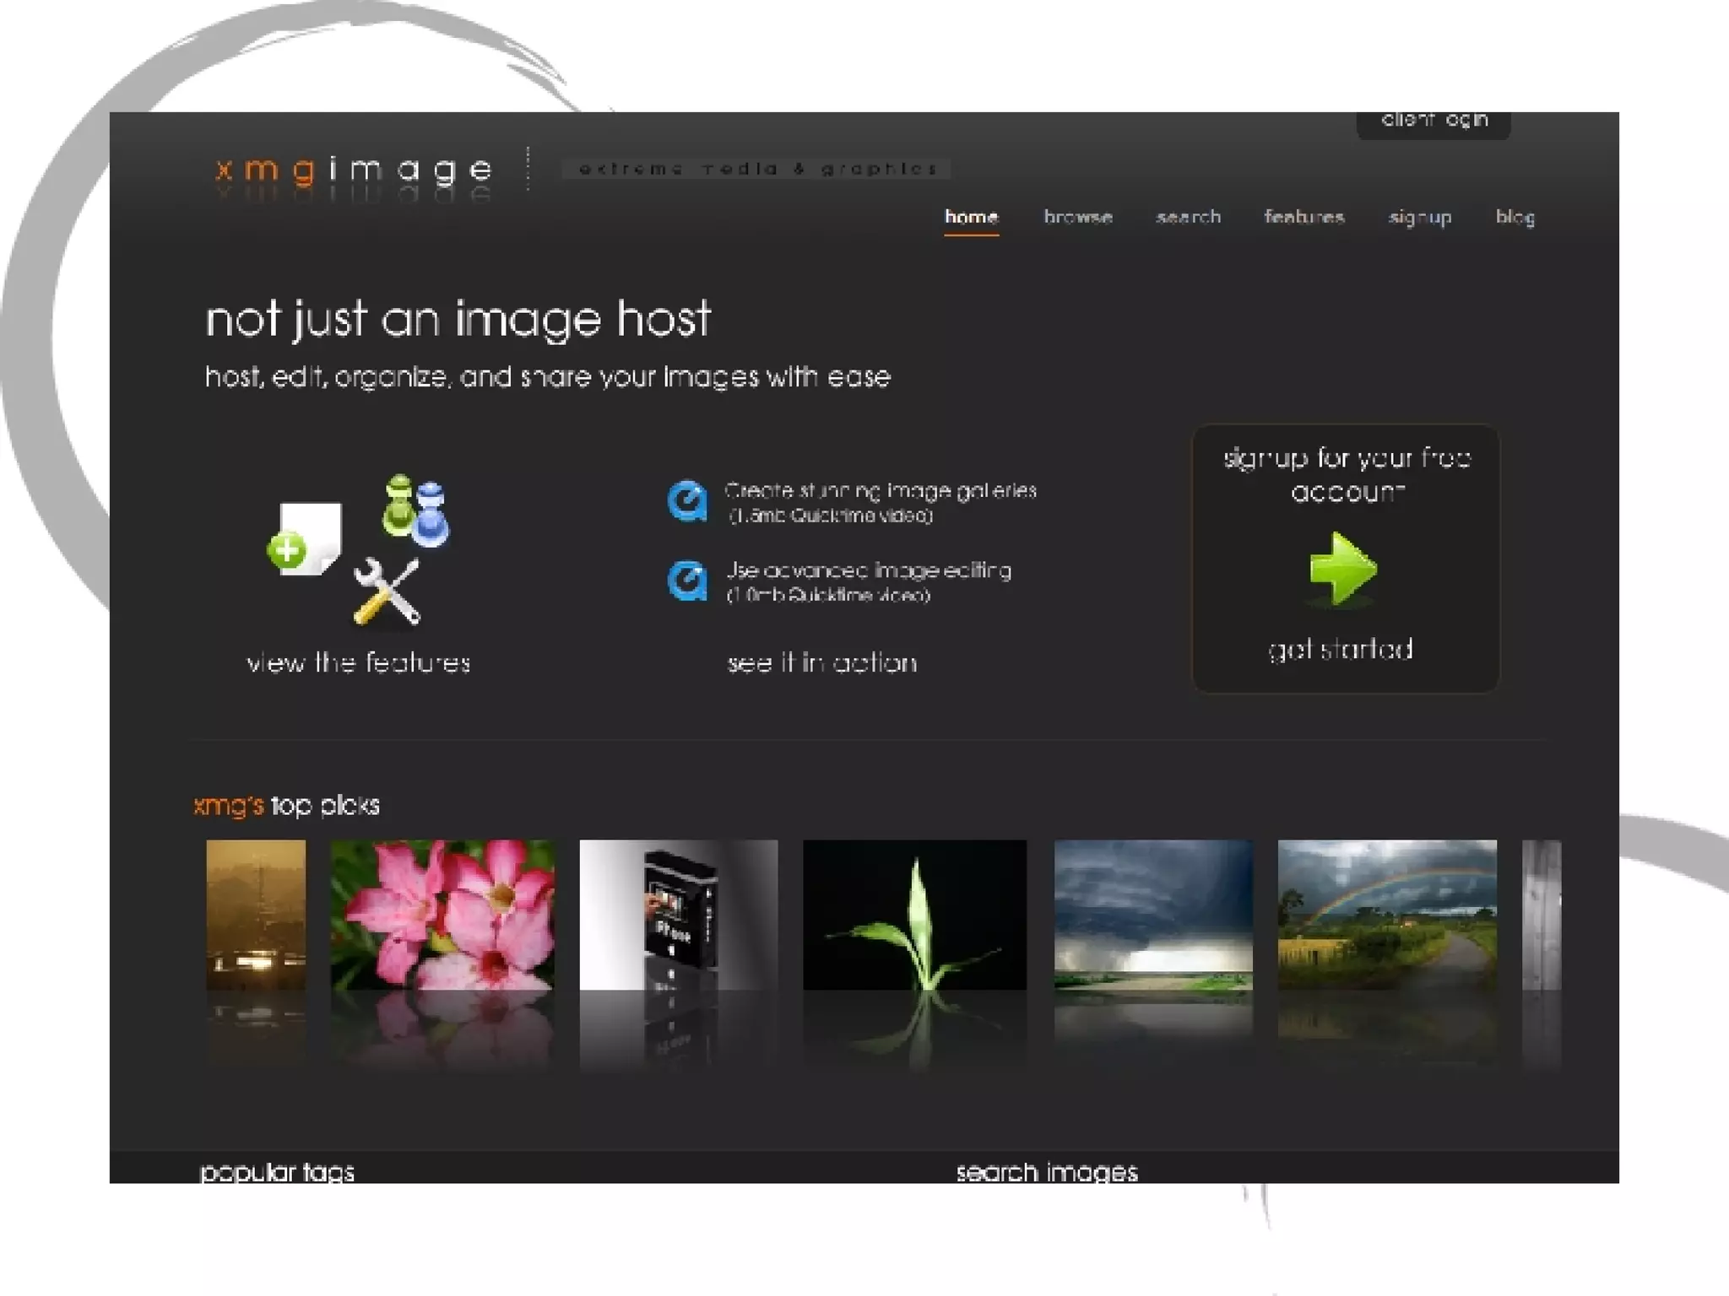
Task: Open the search menu item
Action: point(1189,218)
